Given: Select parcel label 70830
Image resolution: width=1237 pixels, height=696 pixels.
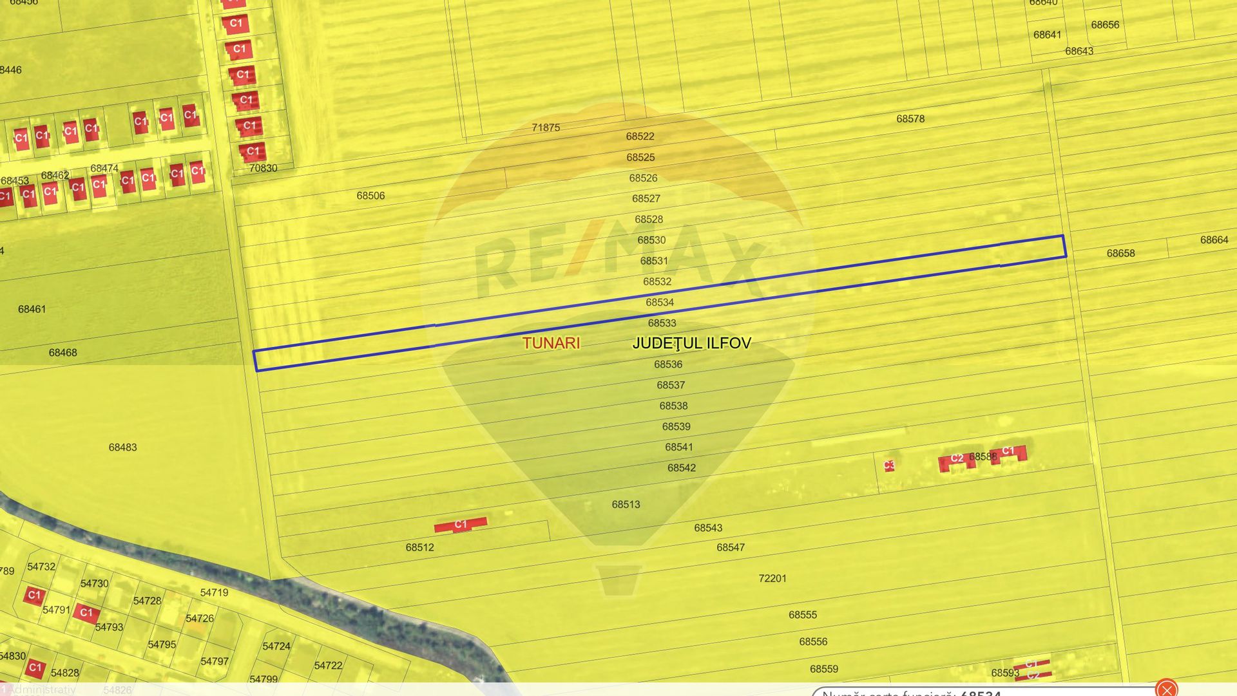Looking at the screenshot, I should [x=263, y=168].
